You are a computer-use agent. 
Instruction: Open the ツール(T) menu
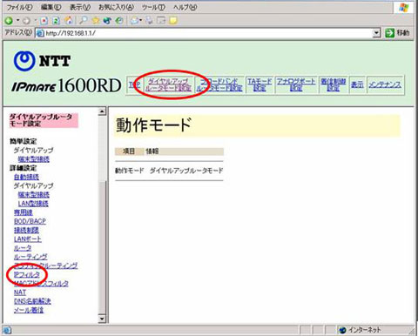[153, 7]
